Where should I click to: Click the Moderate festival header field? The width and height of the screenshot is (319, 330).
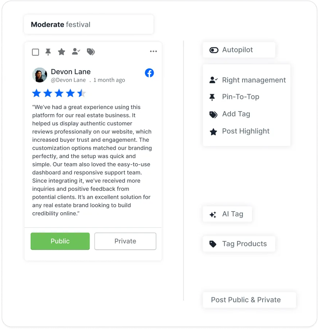(89, 25)
